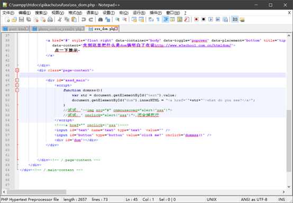Open the 格式(M) menu

(x=75, y=13)
